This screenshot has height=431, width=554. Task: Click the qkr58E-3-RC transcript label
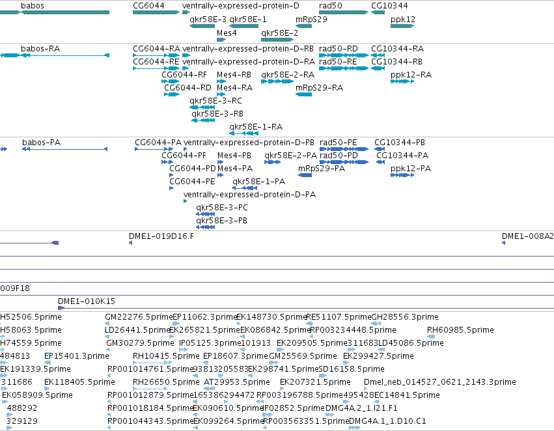(x=215, y=101)
